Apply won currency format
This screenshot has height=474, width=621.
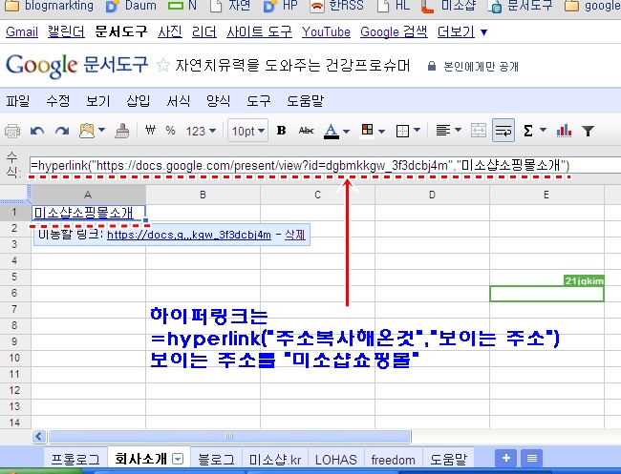pyautogui.click(x=151, y=130)
